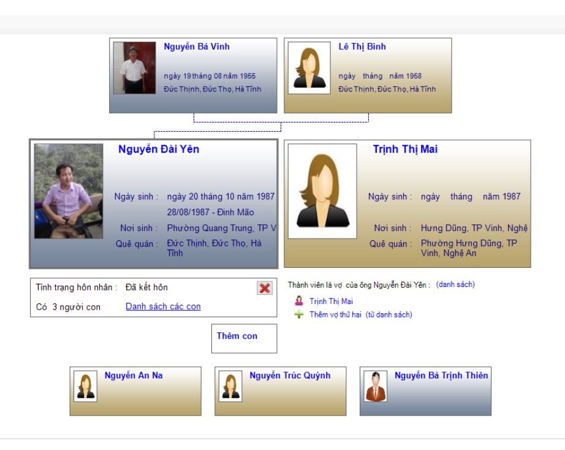This screenshot has width=565, height=450.
Task: Click 'Thêm vợ thứ hai' link
Action: [335, 315]
